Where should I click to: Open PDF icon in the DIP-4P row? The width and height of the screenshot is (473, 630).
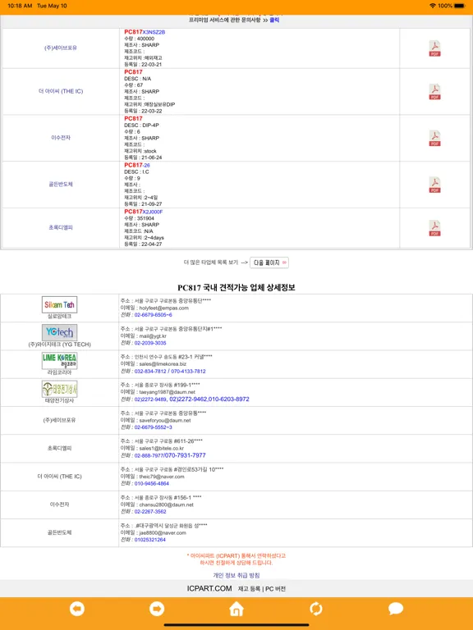(x=434, y=138)
